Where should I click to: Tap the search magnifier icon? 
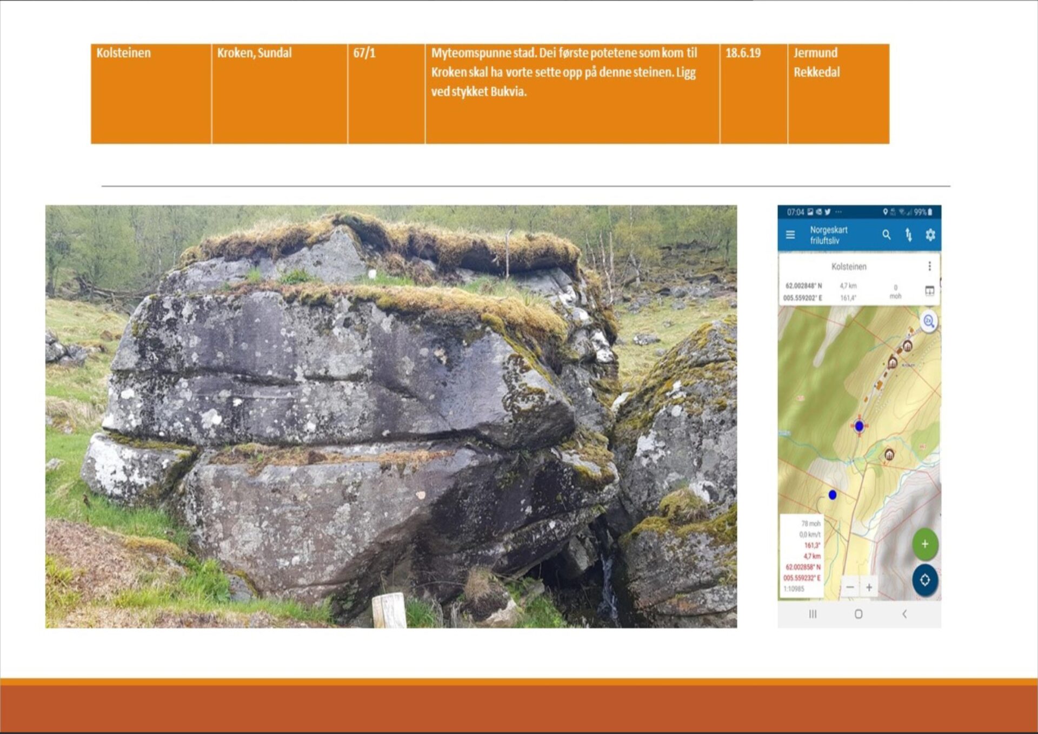[x=886, y=235]
